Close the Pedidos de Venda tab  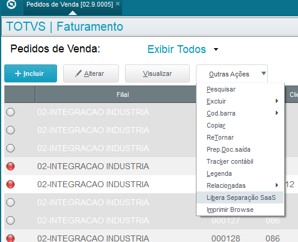click(x=118, y=4)
